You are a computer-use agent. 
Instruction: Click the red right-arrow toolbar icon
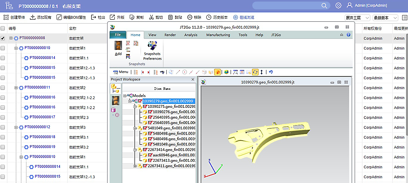[x=149, y=72]
